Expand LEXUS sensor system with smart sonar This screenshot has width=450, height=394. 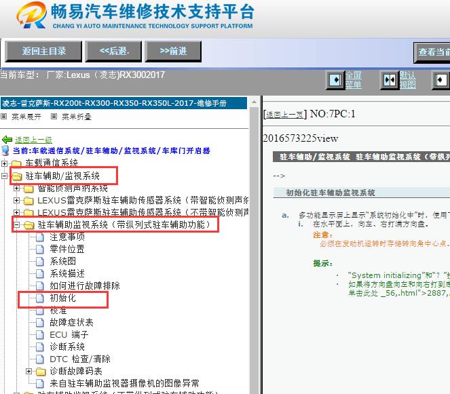click(17, 201)
